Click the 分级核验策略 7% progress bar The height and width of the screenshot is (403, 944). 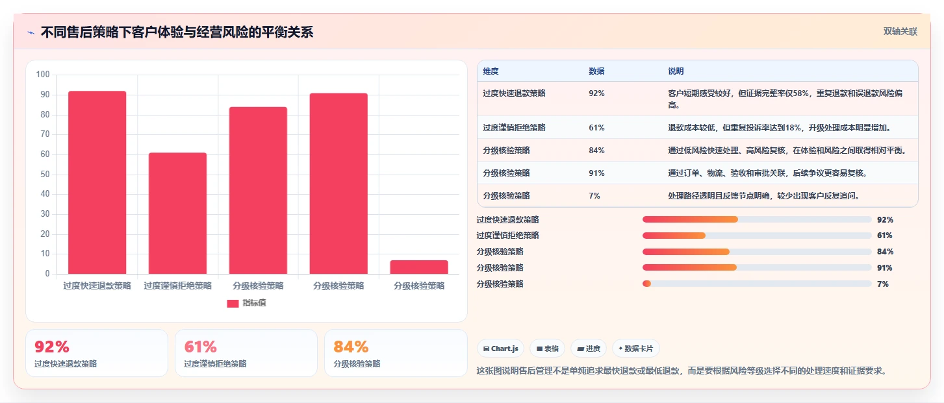[x=757, y=284]
